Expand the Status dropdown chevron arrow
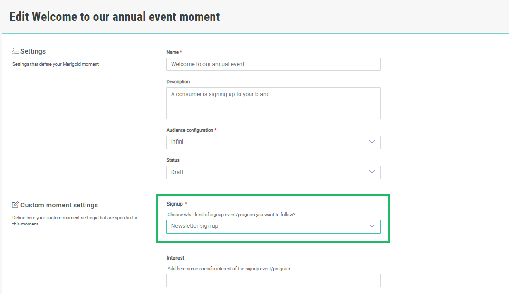509x294 pixels. click(372, 172)
